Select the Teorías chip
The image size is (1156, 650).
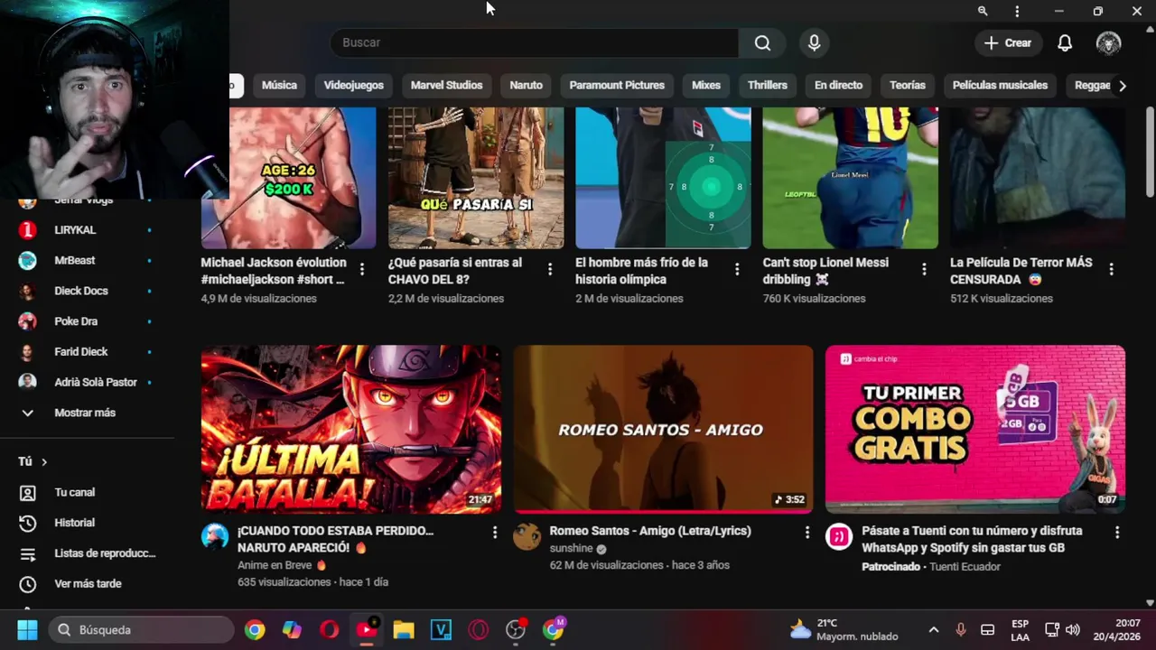pos(908,85)
